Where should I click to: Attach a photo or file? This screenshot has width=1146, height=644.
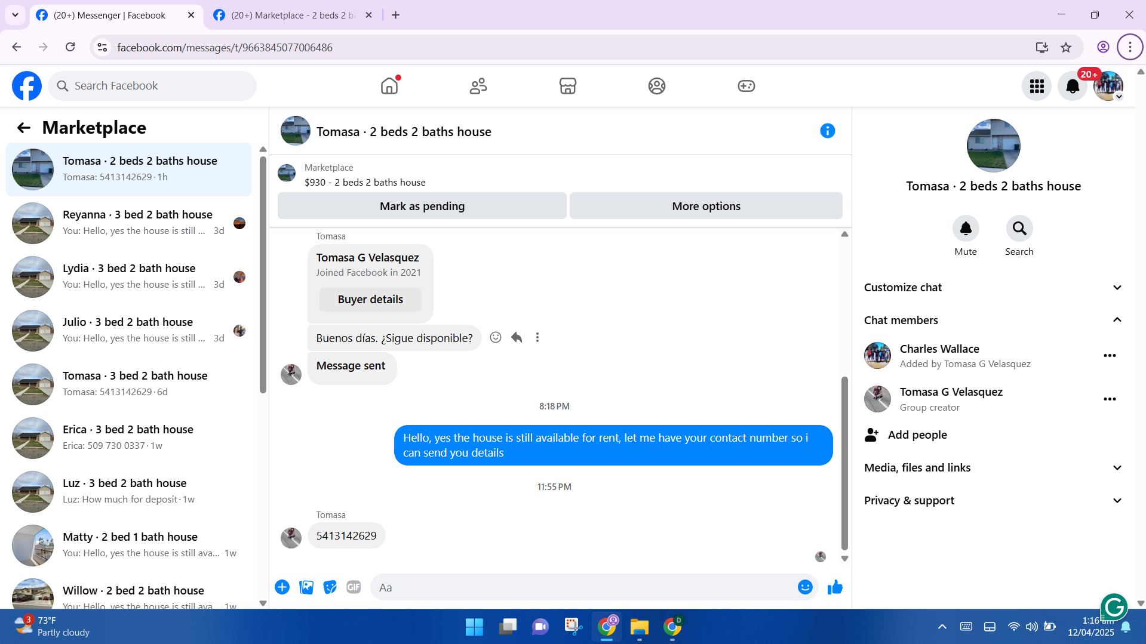(306, 587)
